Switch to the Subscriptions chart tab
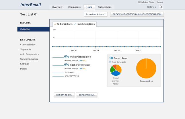Viewport: 185px width, 119px height. coord(63,24)
